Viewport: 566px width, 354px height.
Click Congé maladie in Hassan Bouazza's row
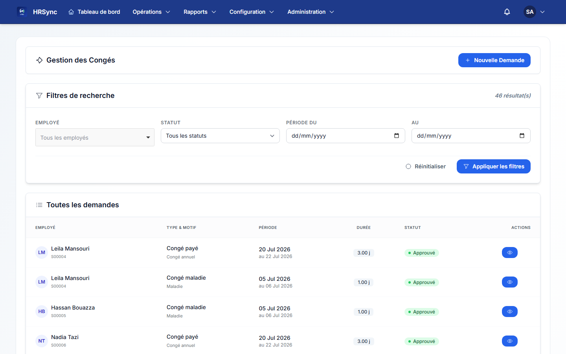click(186, 307)
